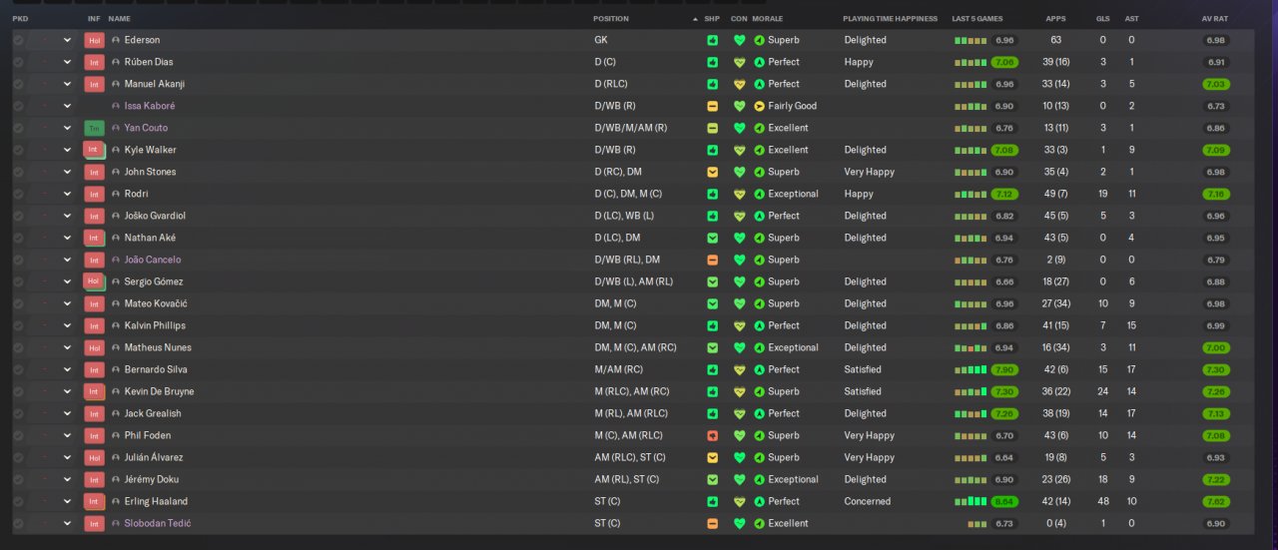
Task: Open Kevin De Bruyne's player profile
Action: pyautogui.click(x=160, y=391)
